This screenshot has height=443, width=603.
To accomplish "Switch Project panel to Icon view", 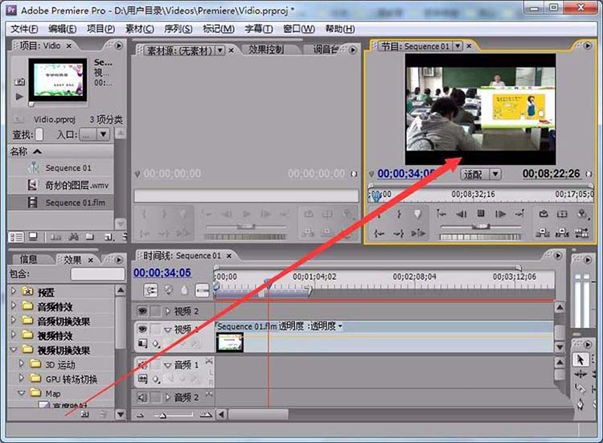I will [33, 237].
